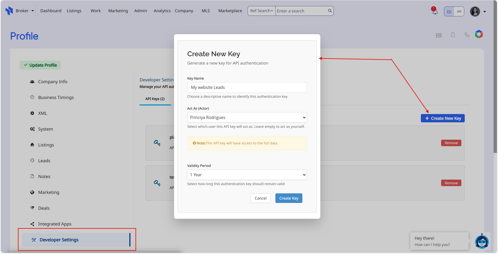This screenshot has height=254, width=498.
Task: Click the mobile device icon
Action: pos(453,35)
